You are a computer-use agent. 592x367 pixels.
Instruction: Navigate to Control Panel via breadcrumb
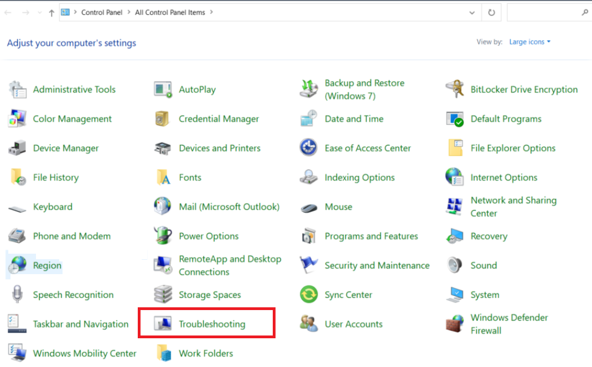click(102, 12)
